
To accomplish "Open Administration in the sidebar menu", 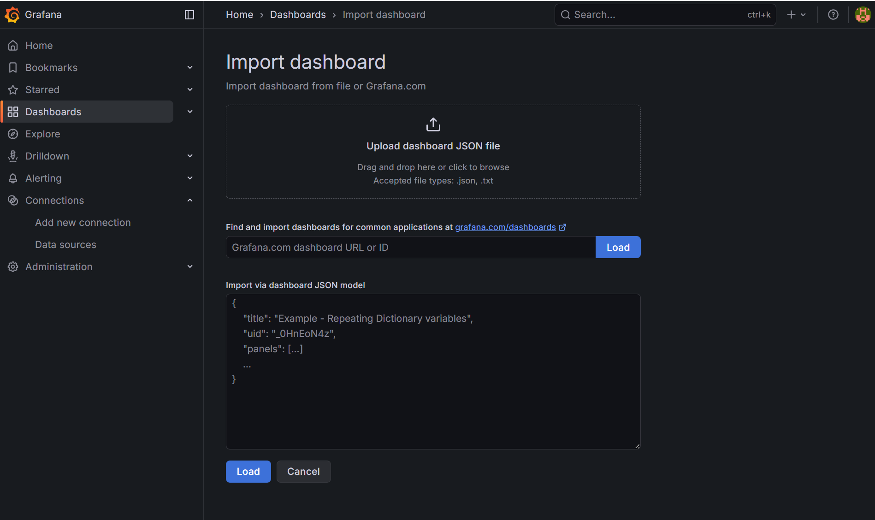I will click(59, 267).
